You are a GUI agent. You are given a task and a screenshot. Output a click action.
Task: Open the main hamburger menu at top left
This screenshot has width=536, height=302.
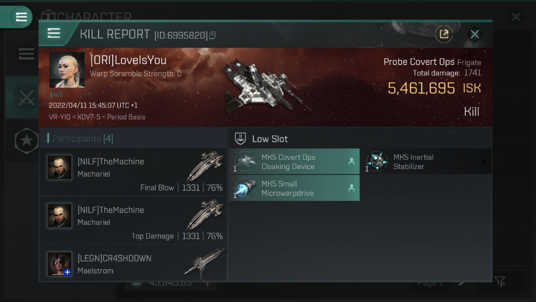21,17
